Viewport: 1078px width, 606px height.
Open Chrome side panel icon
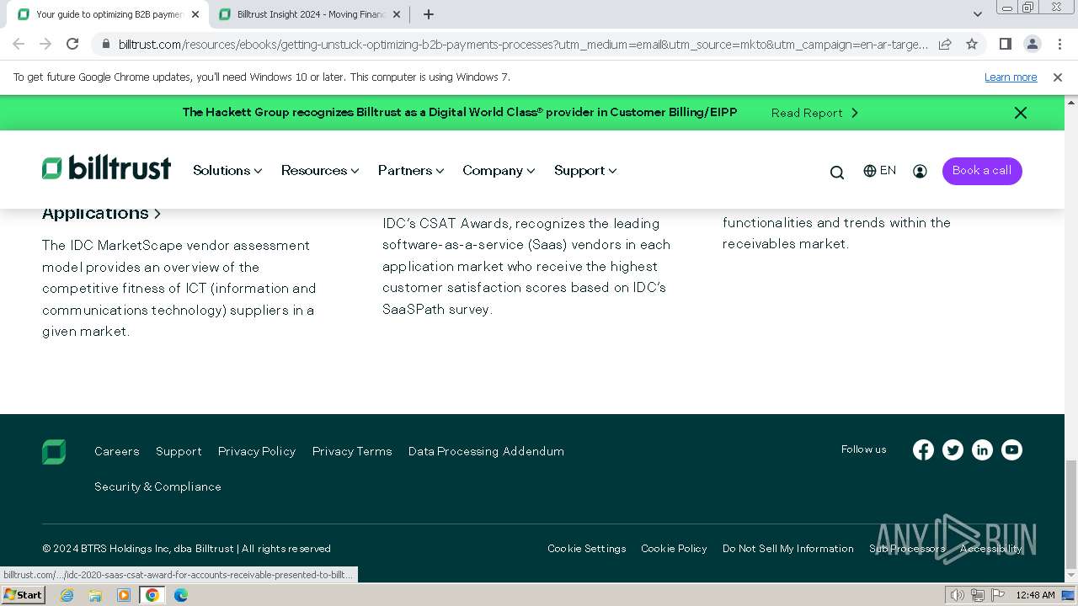coord(1005,44)
